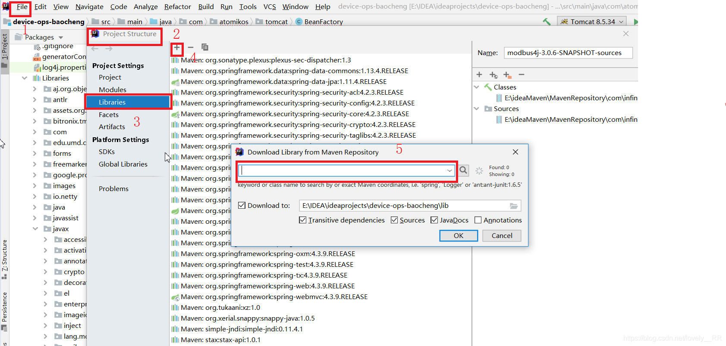The width and height of the screenshot is (726, 346).
Task: Click the browse folder icon in Download to field
Action: (513, 206)
